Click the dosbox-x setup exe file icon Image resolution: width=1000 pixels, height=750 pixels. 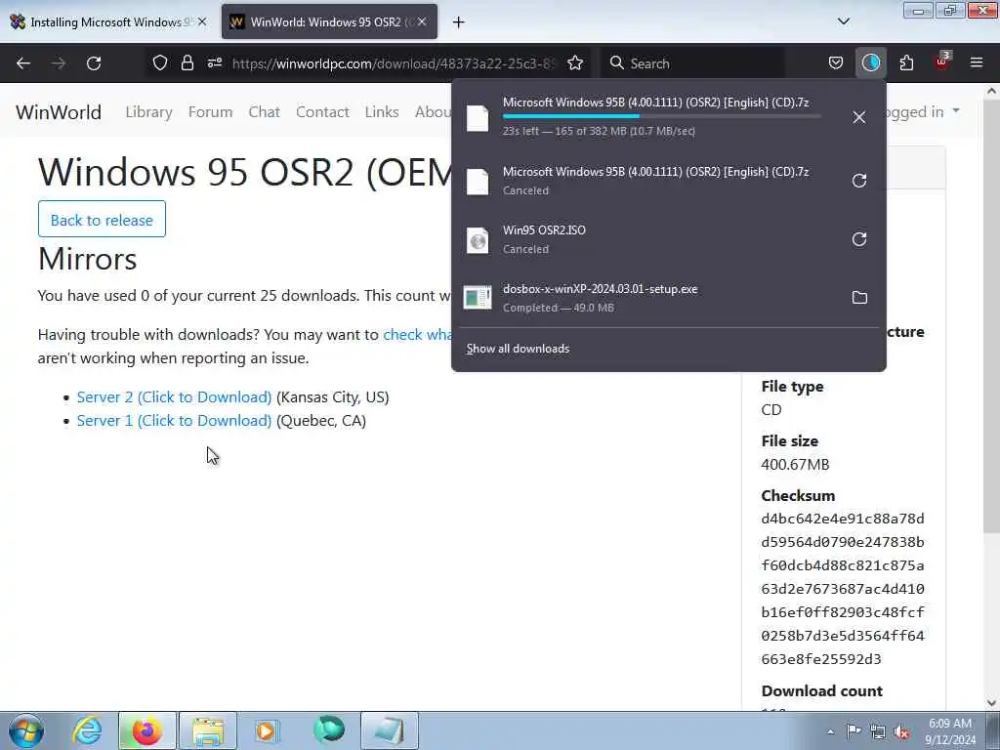pyautogui.click(x=478, y=298)
